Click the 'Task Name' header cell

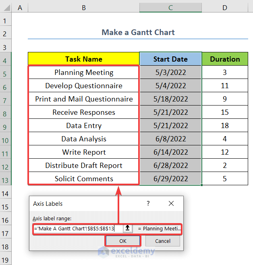(x=84, y=59)
